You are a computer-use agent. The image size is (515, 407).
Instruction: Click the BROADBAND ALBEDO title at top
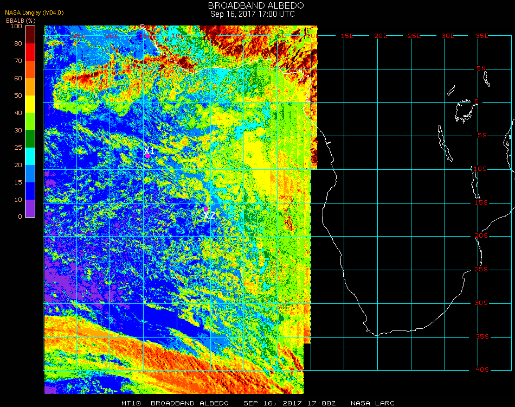(x=256, y=5)
